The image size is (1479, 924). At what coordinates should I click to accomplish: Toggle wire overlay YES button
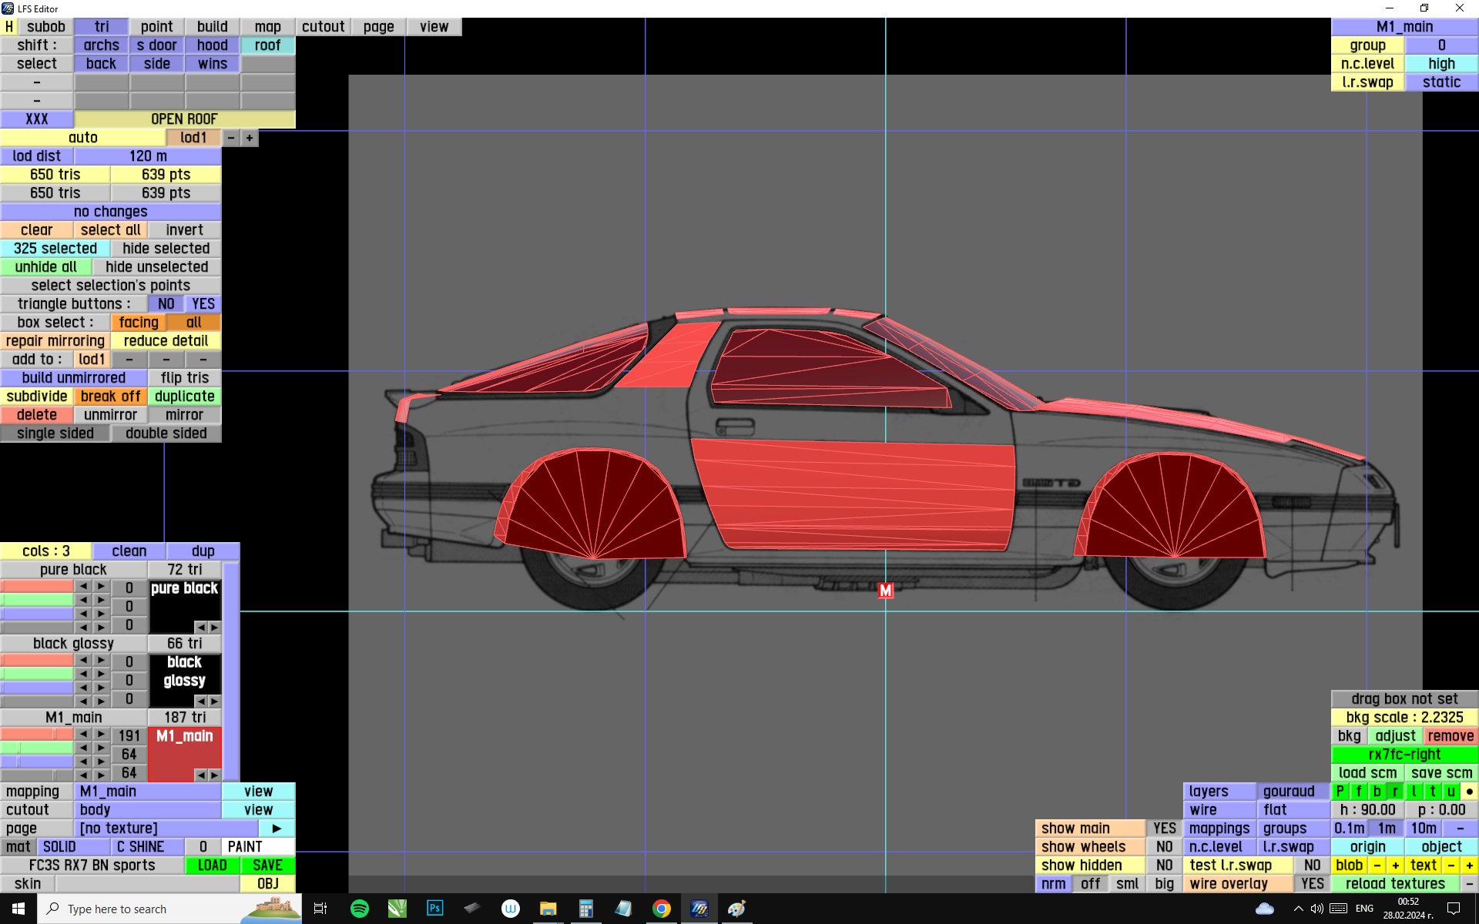tap(1312, 884)
